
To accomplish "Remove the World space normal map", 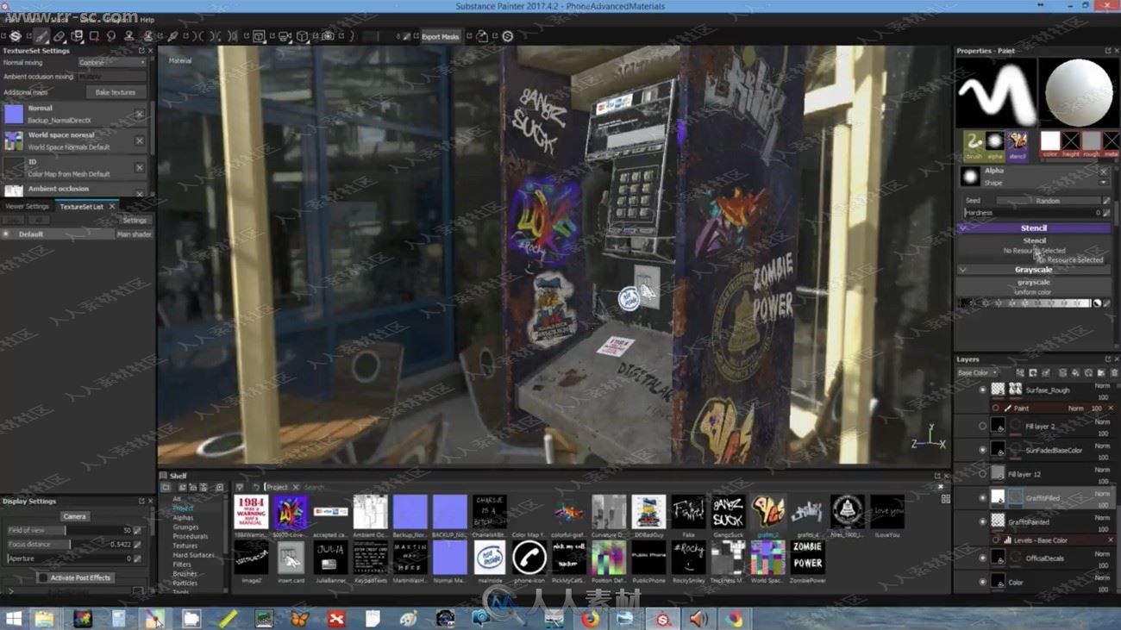I will tap(140, 140).
